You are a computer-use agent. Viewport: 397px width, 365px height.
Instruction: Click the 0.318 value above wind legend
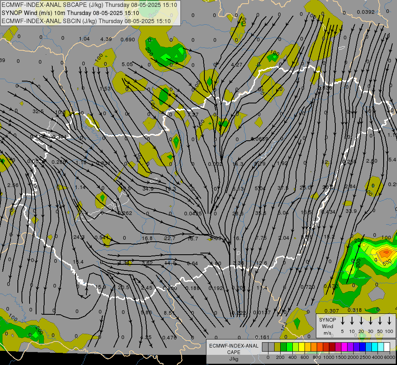(354, 310)
